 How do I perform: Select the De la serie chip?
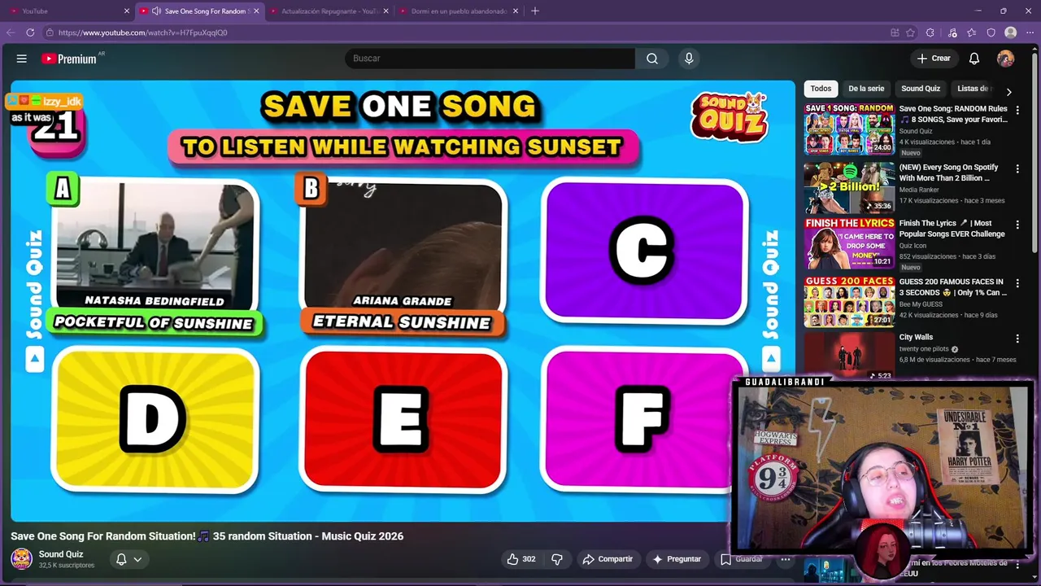click(866, 89)
